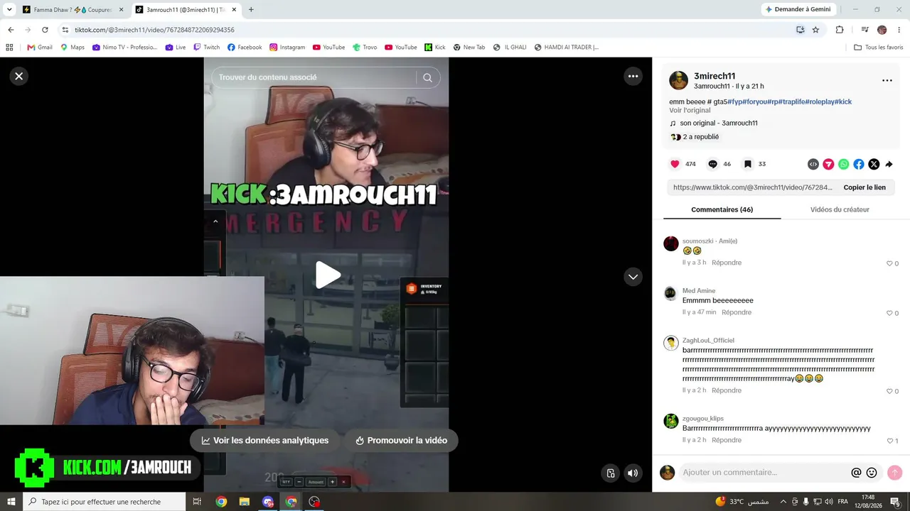Screen dimensions: 910x511
Task: Send the video to friends
Action: [x=828, y=164]
